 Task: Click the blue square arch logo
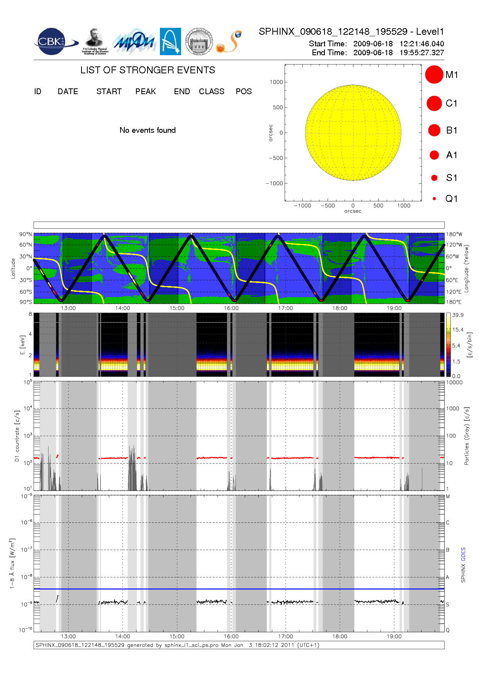pyautogui.click(x=170, y=41)
